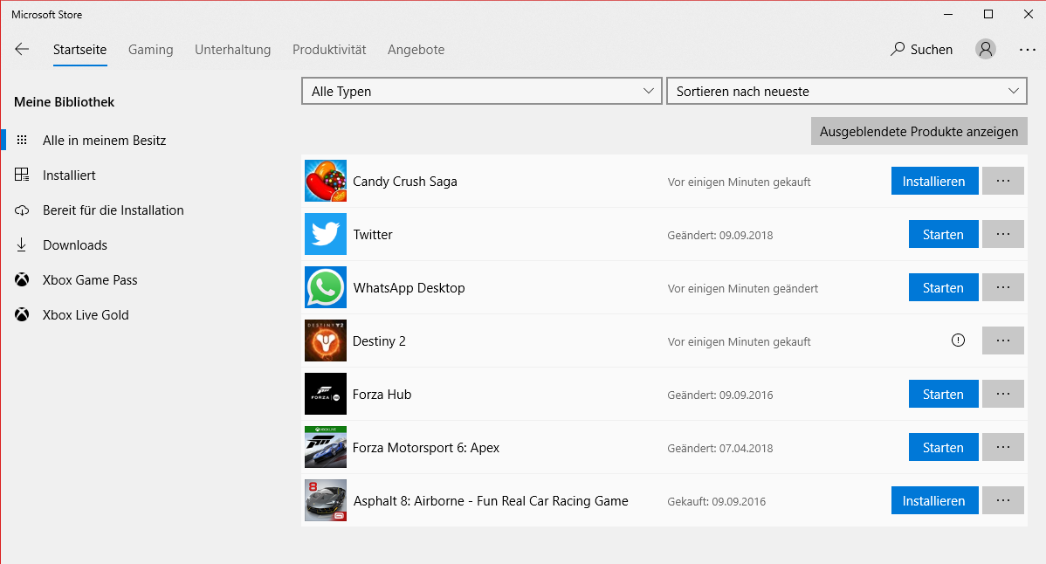
Task: Click the Installiert sidebar icon
Action: 22,175
